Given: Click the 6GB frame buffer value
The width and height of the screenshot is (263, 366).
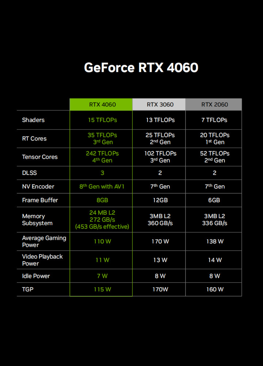Looking at the screenshot, I should [x=214, y=200].
